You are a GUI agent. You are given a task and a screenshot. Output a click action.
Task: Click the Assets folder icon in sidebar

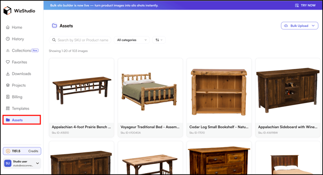click(x=8, y=120)
